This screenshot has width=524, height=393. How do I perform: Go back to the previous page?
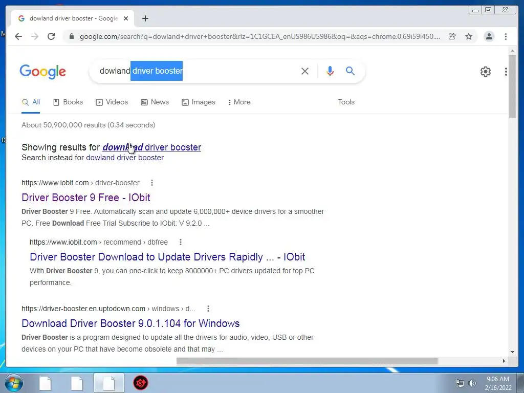pyautogui.click(x=18, y=36)
